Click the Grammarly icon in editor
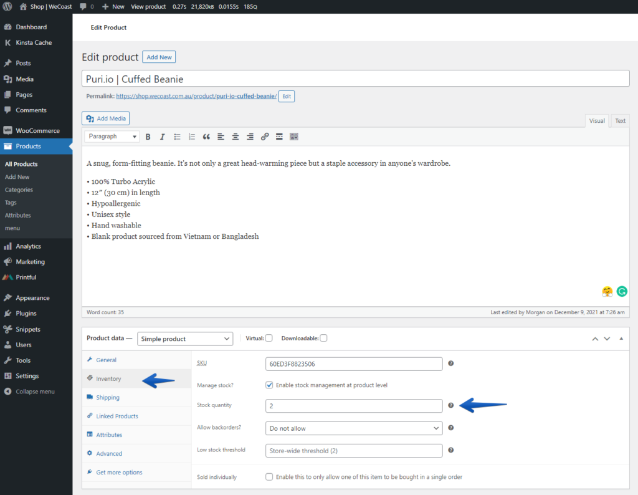The image size is (638, 495). pos(622,292)
